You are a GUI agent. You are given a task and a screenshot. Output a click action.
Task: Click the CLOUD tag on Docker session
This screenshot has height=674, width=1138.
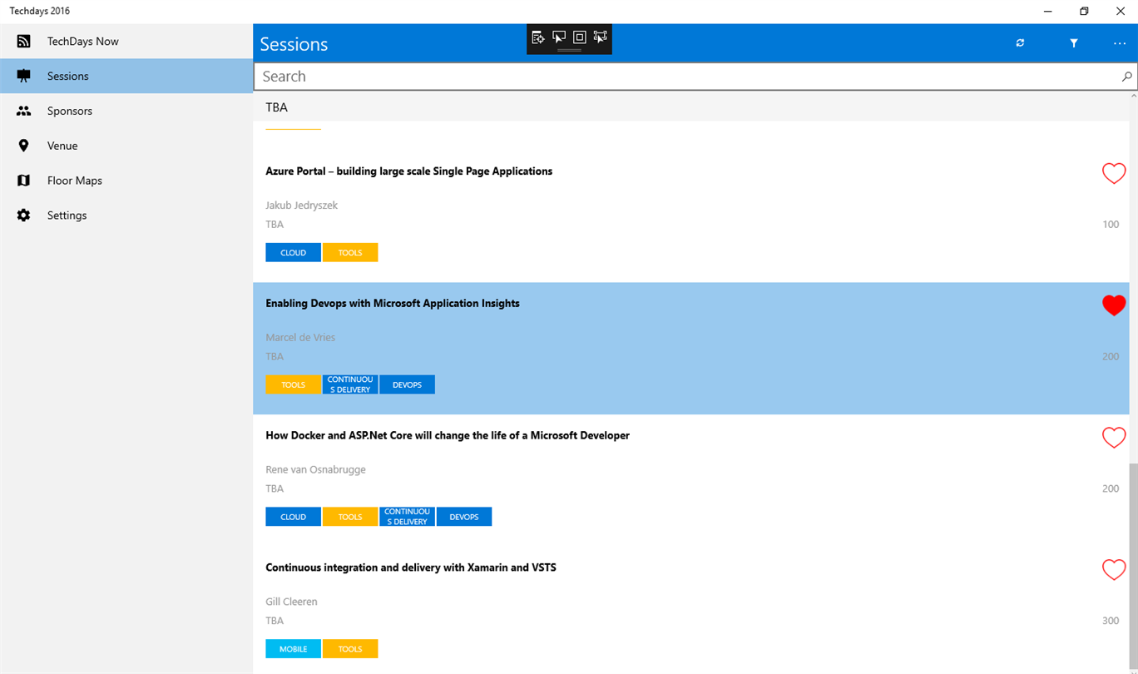293,517
